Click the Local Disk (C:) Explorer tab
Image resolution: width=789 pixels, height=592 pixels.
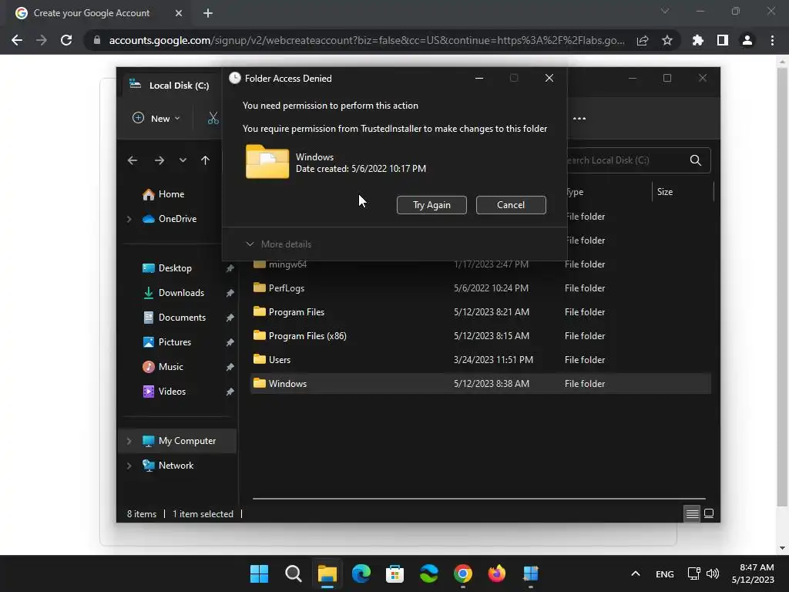(x=171, y=86)
